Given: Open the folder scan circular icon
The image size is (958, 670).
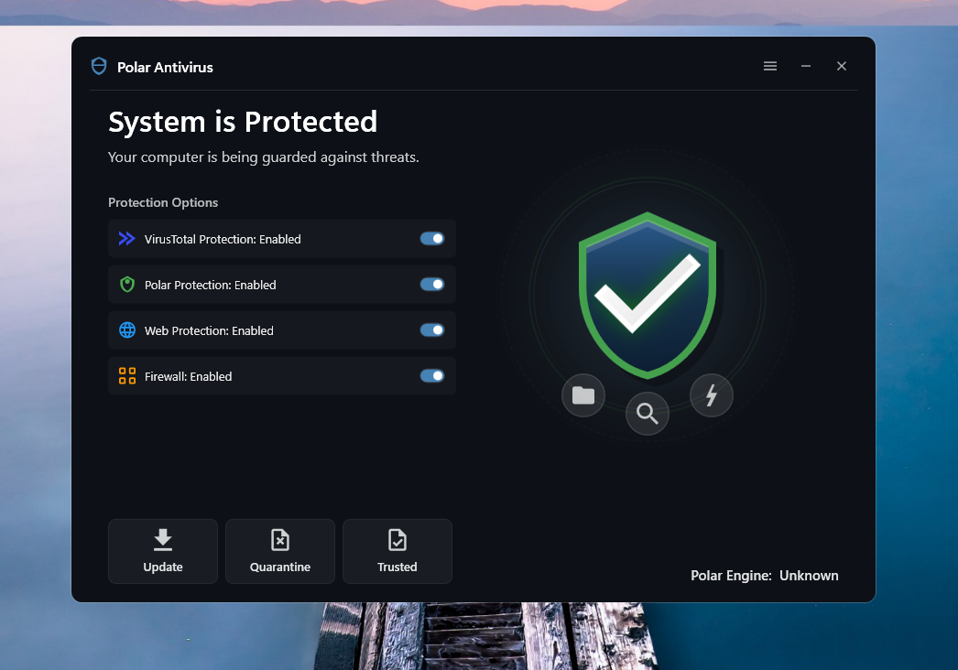Looking at the screenshot, I should click(x=583, y=395).
